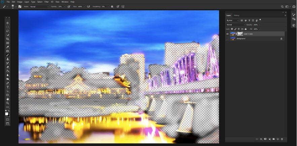The image size is (297, 146).
Task: Select the Move tool
Action: [x=8, y=23]
